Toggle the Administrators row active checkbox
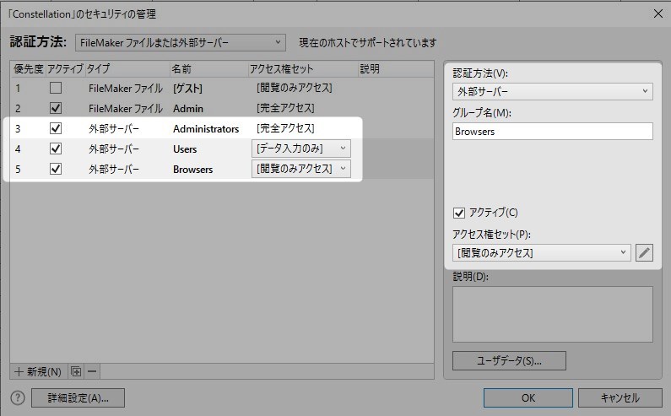 [56, 128]
